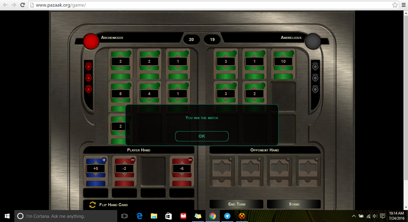Click the minus badge on the -2 card
Screen dimensions: 408x222
click(133, 160)
